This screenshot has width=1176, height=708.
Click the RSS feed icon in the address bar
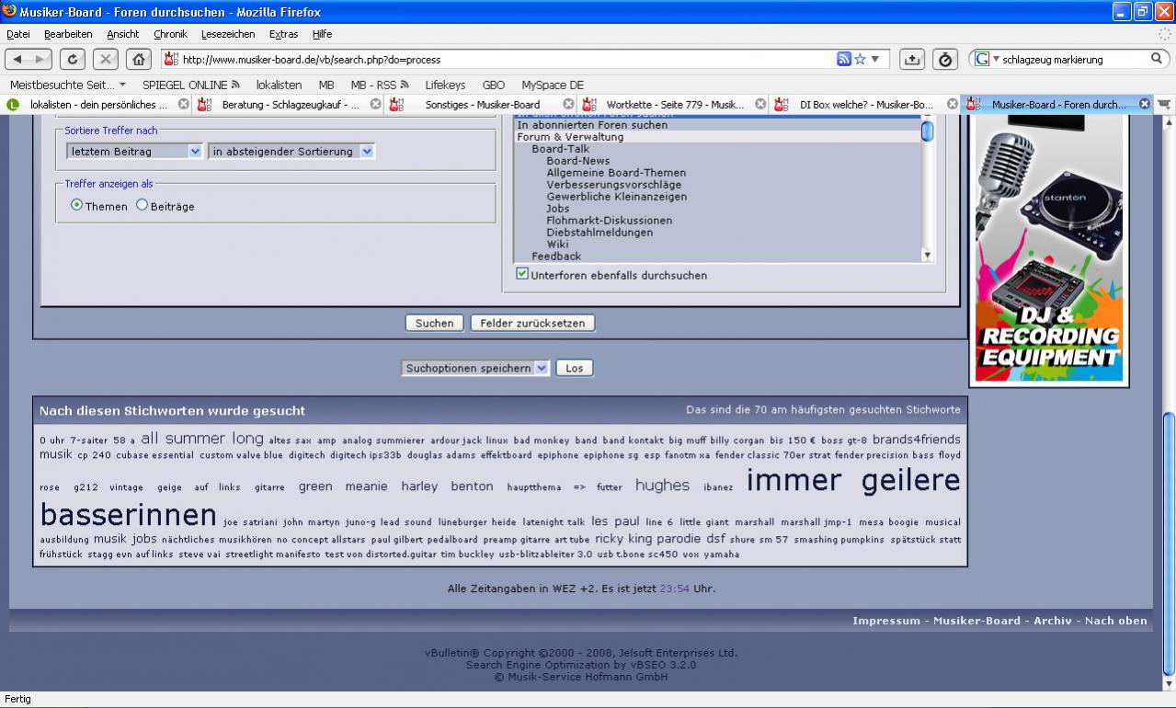[x=843, y=60]
